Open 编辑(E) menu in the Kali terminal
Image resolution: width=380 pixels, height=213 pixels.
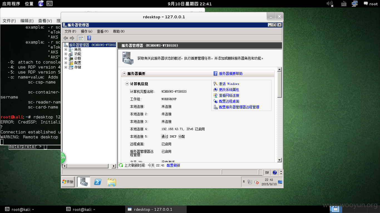pyautogui.click(x=27, y=21)
